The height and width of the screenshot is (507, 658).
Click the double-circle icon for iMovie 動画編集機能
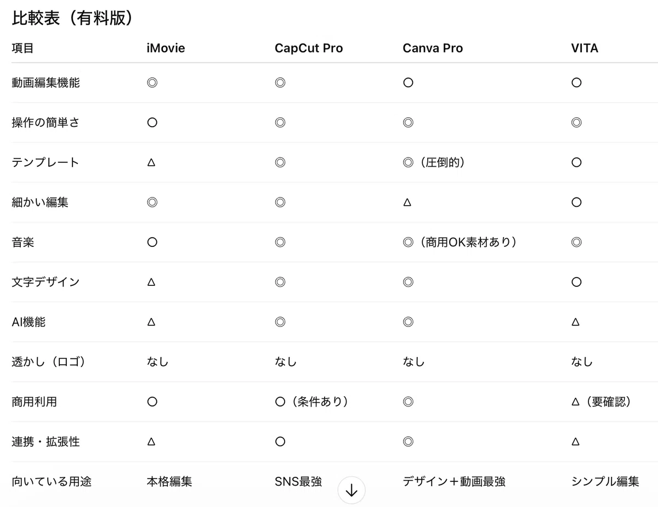click(152, 83)
